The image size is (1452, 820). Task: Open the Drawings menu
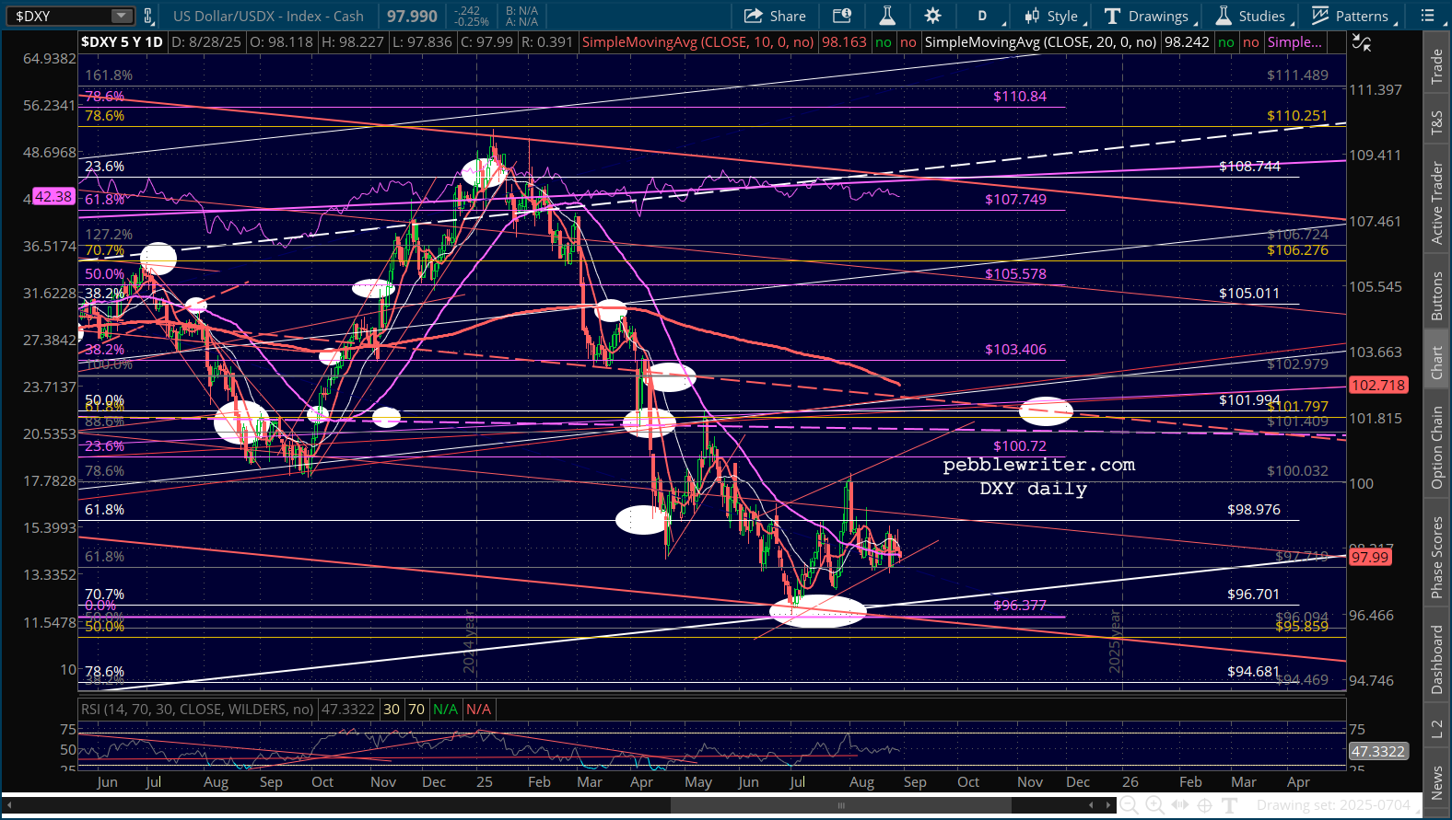(x=1148, y=16)
